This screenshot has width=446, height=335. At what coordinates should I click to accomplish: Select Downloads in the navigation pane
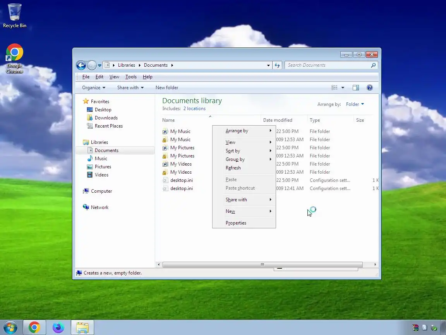(106, 118)
